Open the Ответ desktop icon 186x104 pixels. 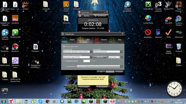pos(5,91)
